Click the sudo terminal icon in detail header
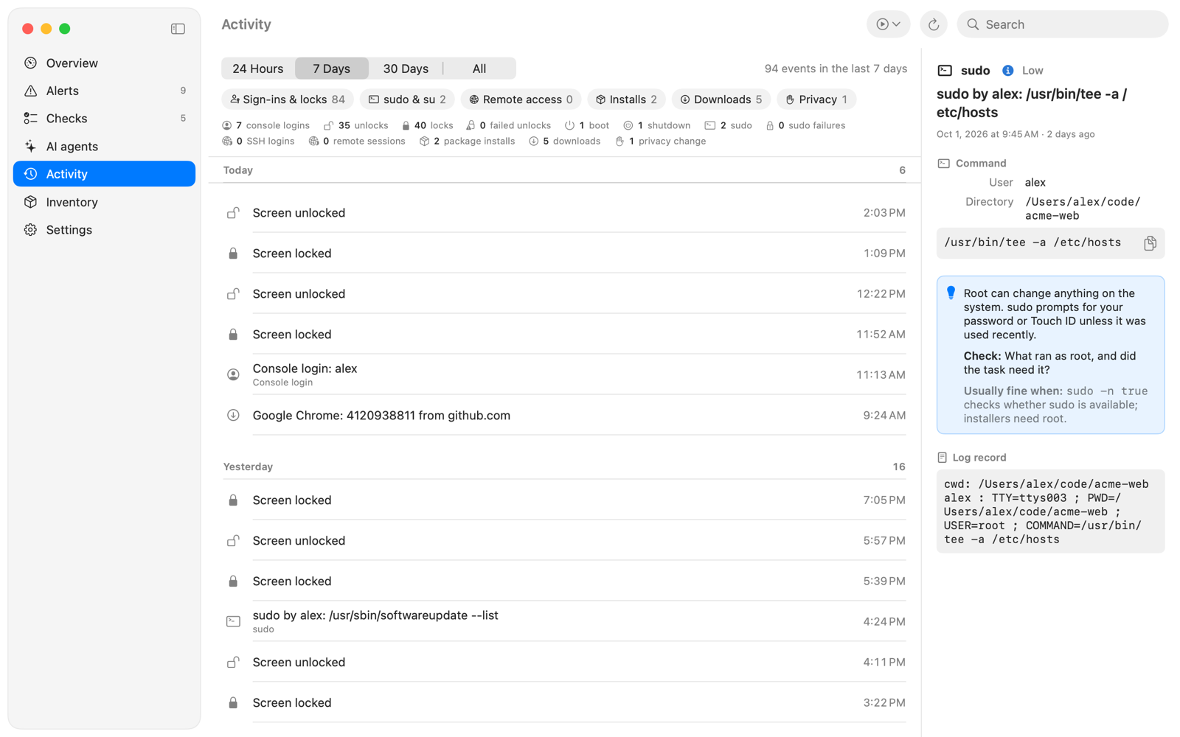The height and width of the screenshot is (737, 1180). click(x=945, y=71)
